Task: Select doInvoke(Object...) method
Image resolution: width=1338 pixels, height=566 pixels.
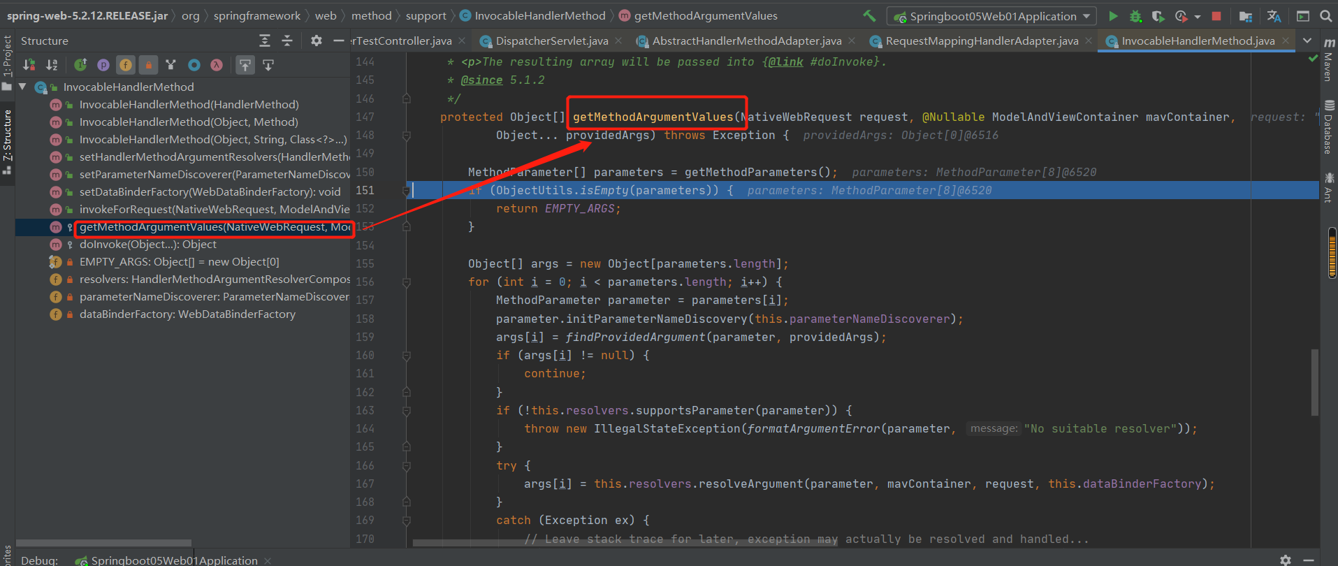Action: pyautogui.click(x=147, y=245)
